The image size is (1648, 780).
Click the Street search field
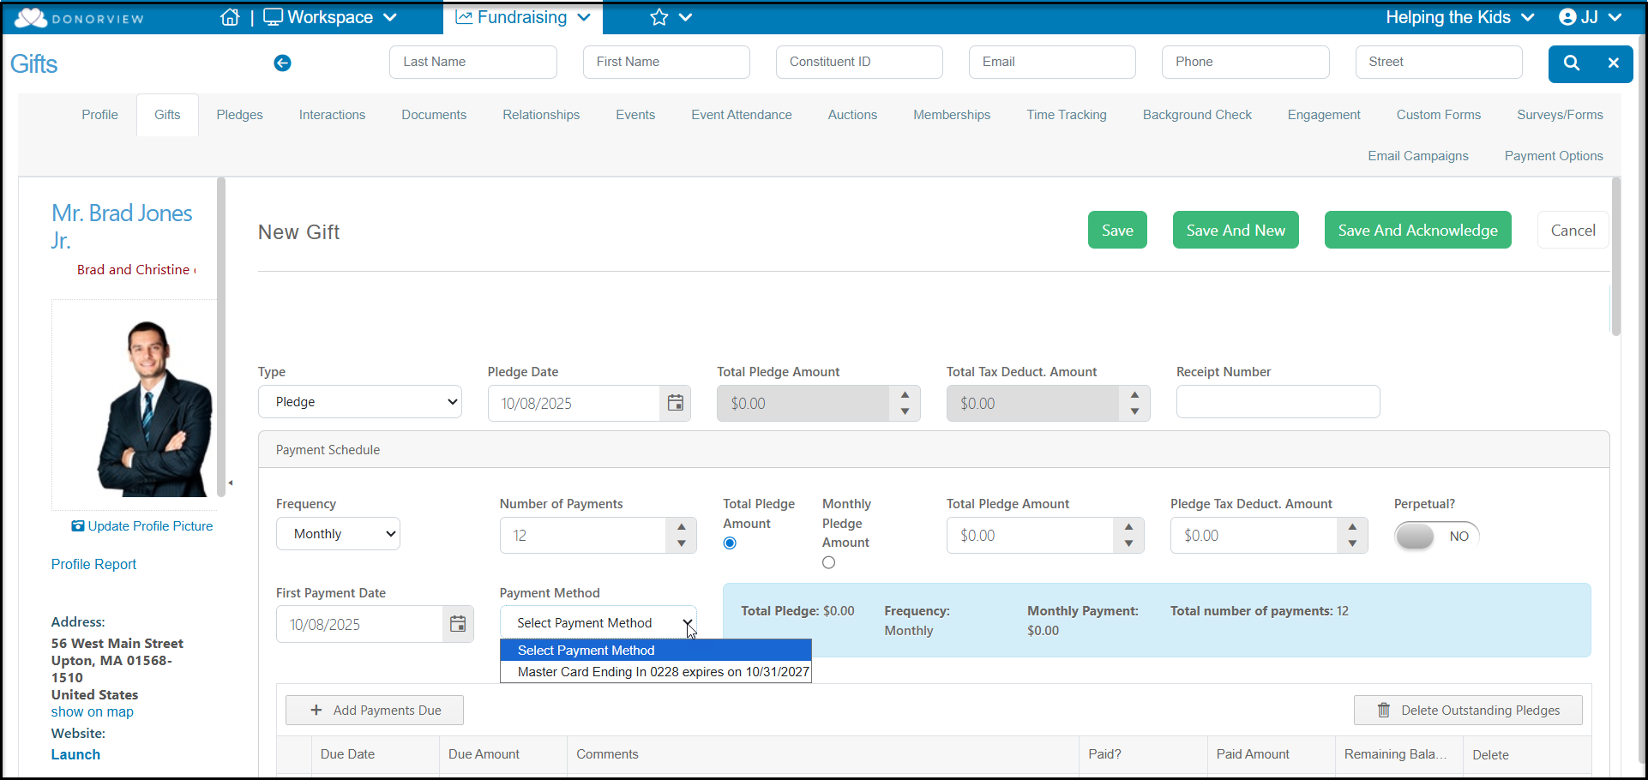click(1439, 62)
